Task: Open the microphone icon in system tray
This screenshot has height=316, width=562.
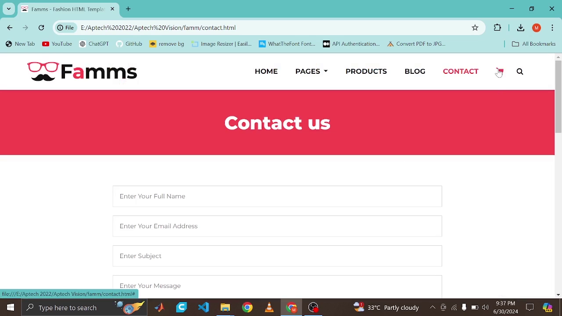Action: click(464, 308)
